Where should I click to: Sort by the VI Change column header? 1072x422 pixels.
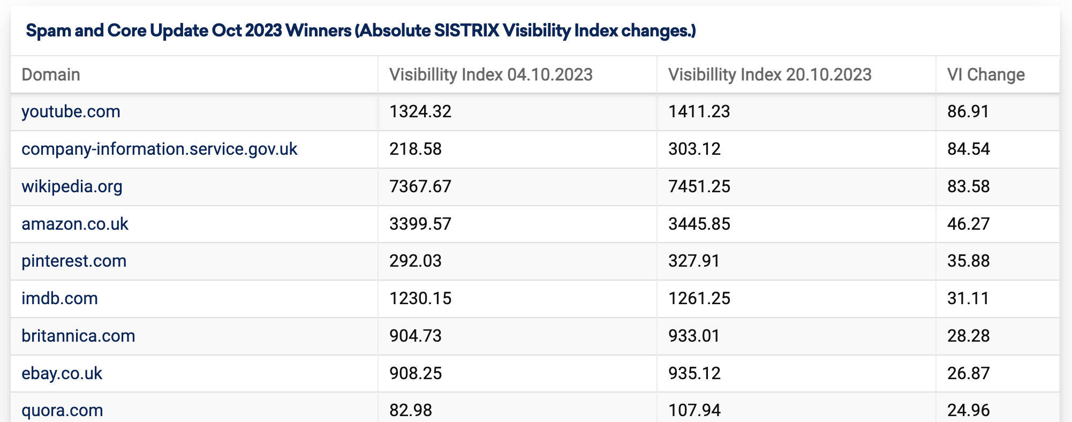(x=986, y=74)
